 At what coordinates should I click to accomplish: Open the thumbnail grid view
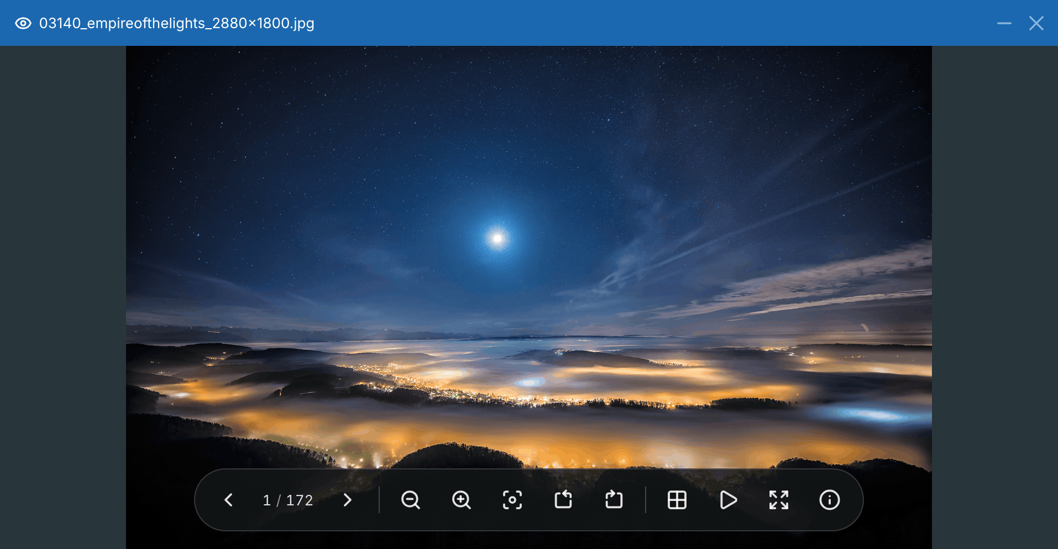click(677, 500)
